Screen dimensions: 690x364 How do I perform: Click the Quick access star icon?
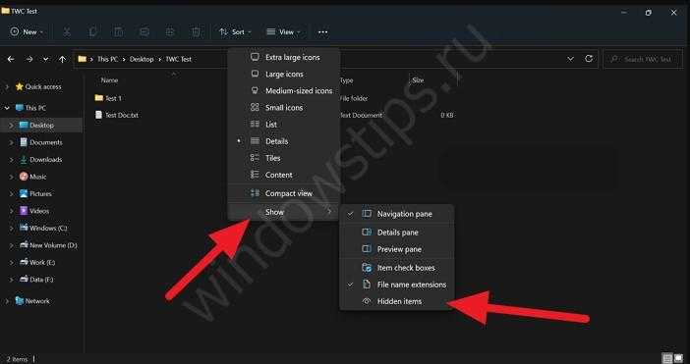click(20, 87)
